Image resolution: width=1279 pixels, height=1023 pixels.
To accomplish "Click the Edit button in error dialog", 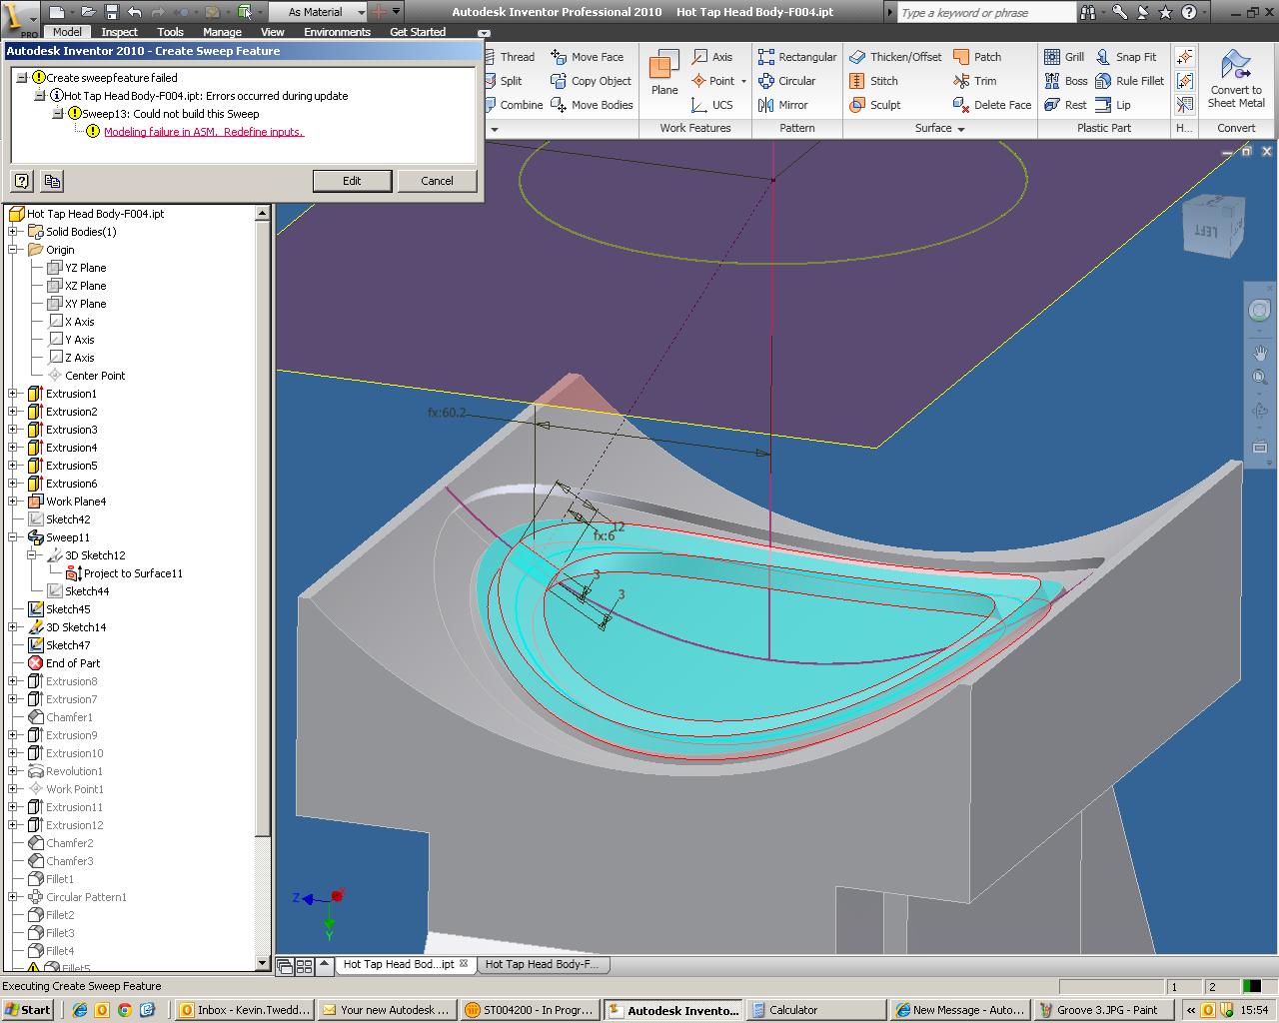I will click(x=352, y=181).
